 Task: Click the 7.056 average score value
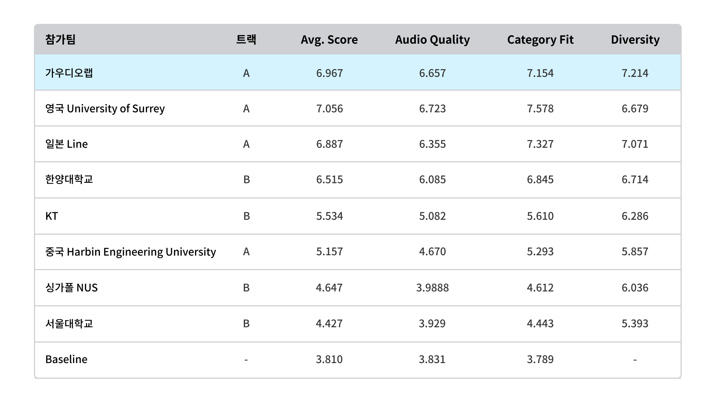tap(329, 109)
